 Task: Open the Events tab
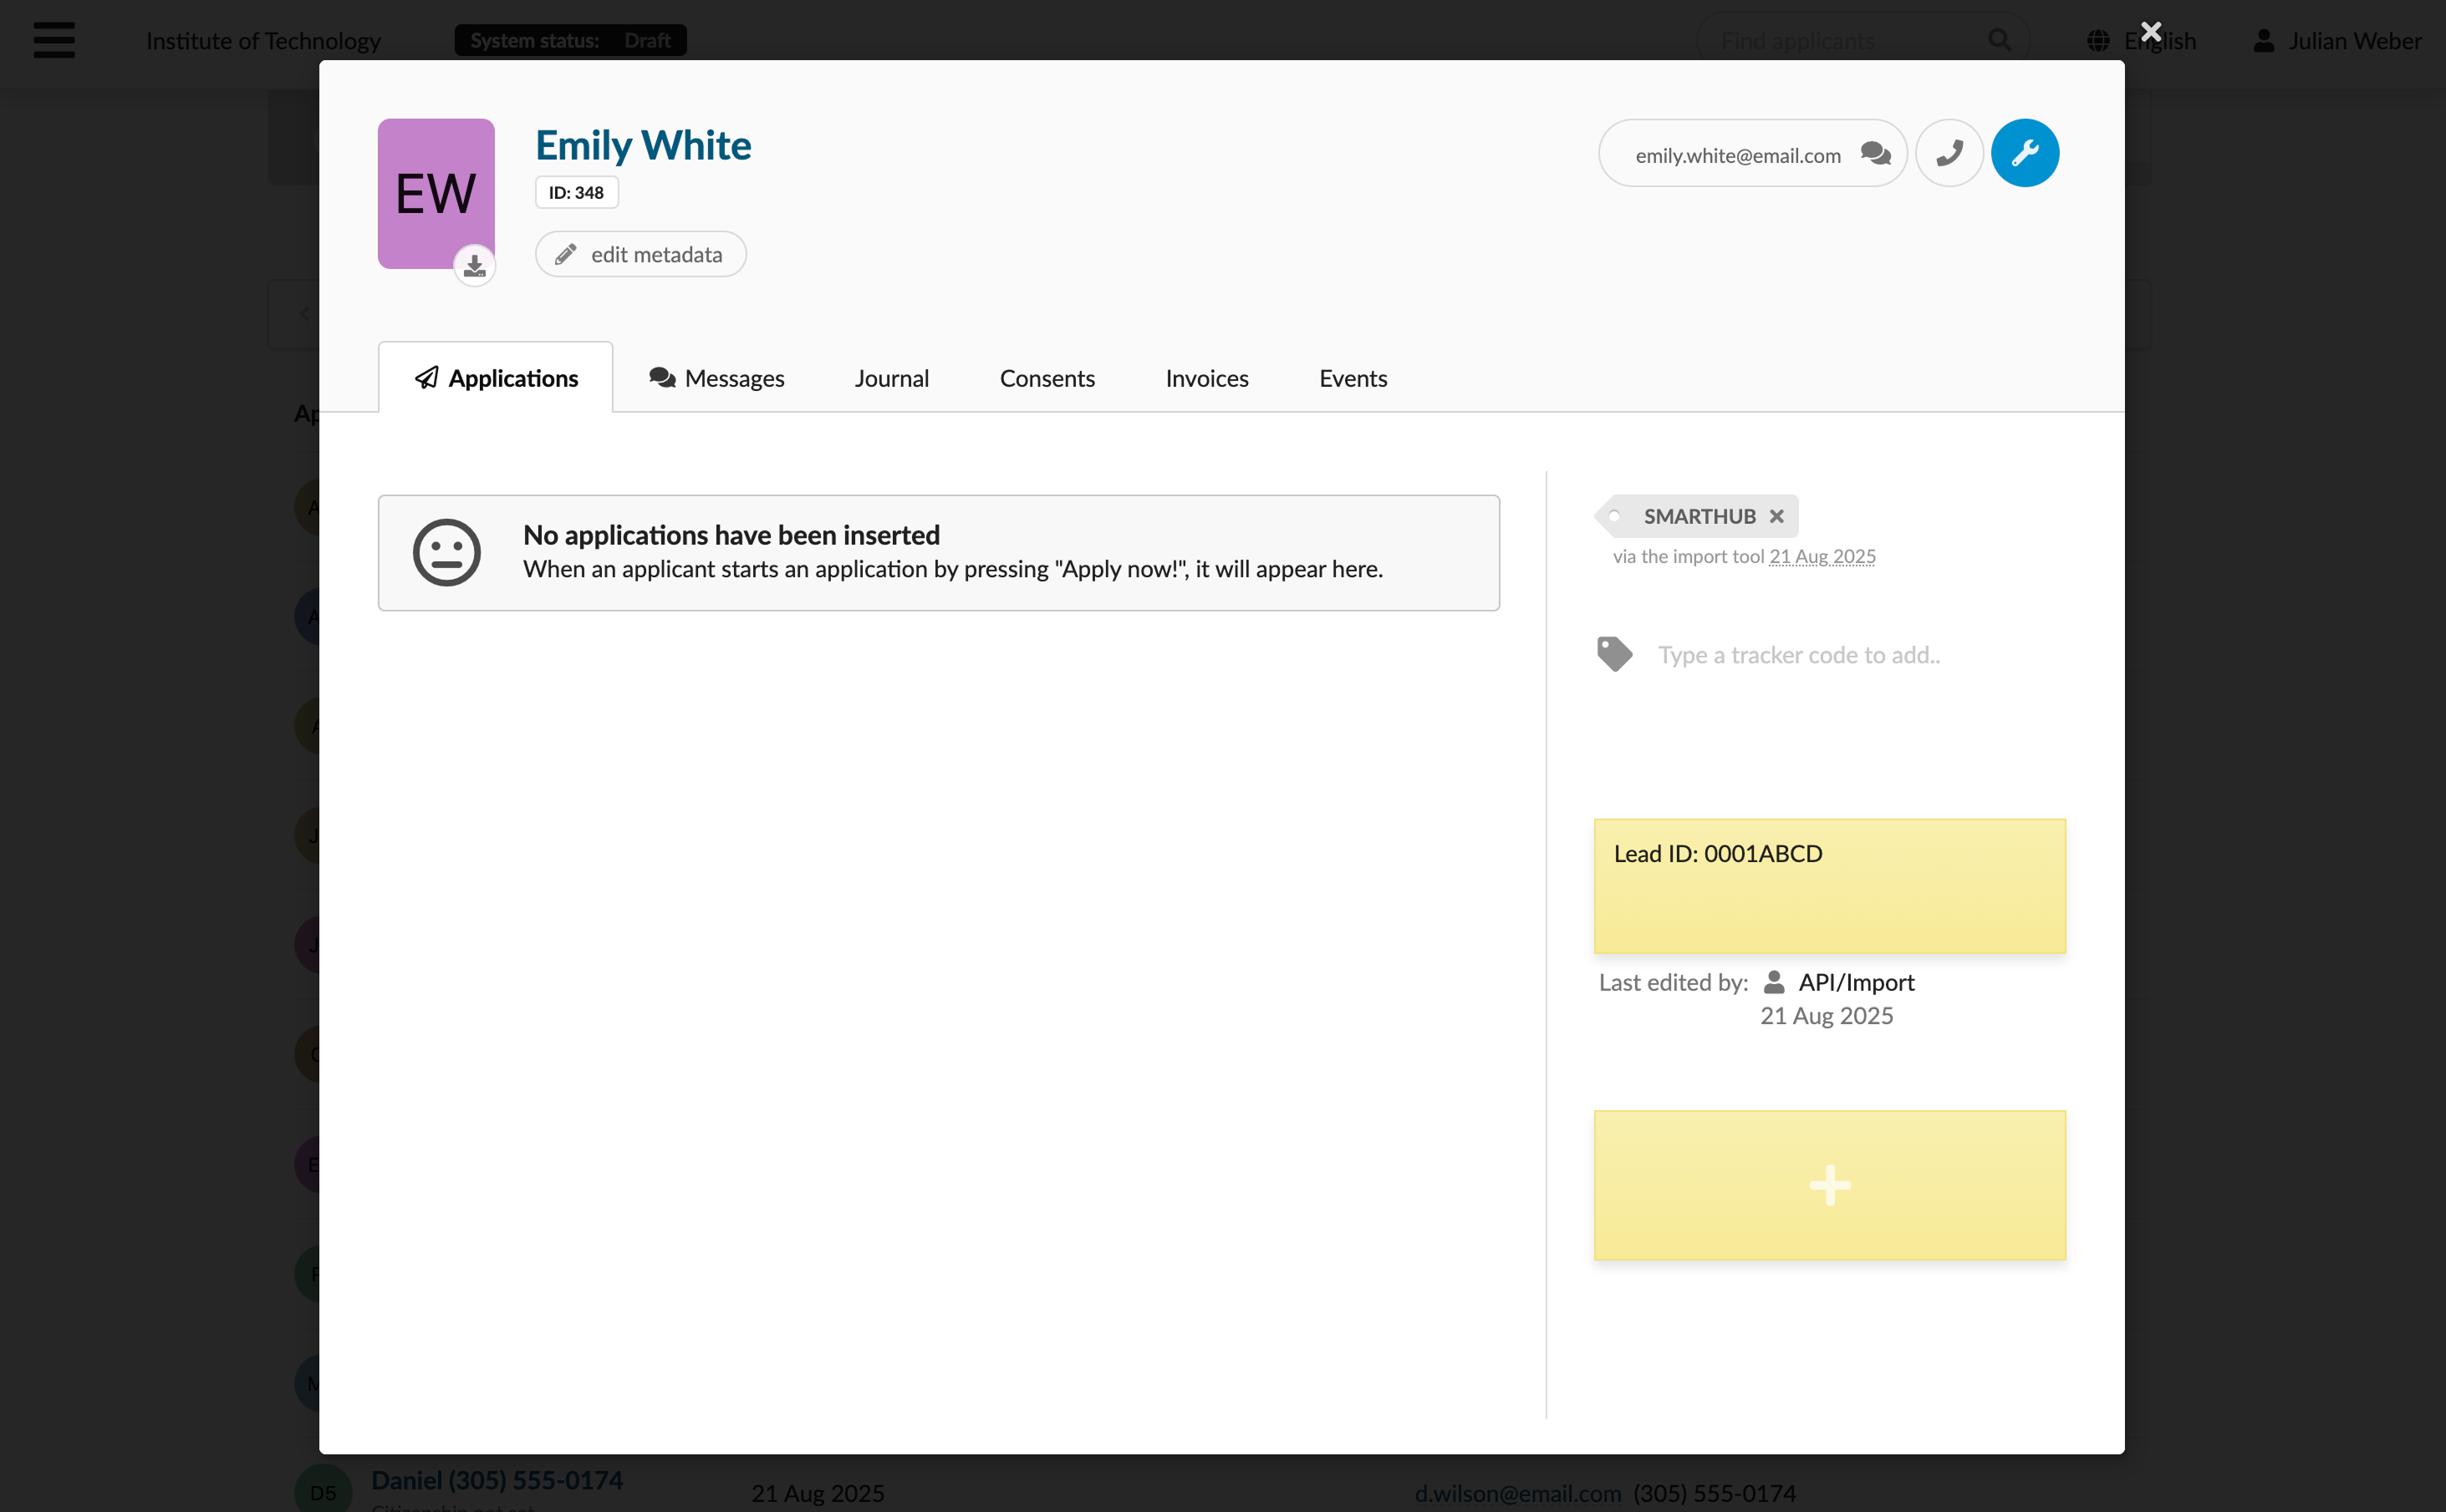coord(1353,378)
